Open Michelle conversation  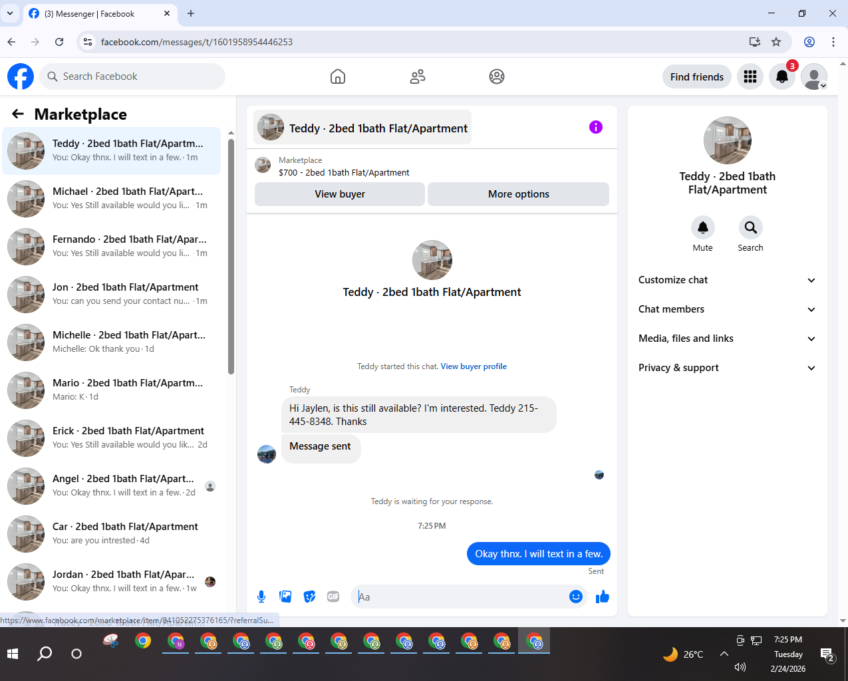[112, 342]
